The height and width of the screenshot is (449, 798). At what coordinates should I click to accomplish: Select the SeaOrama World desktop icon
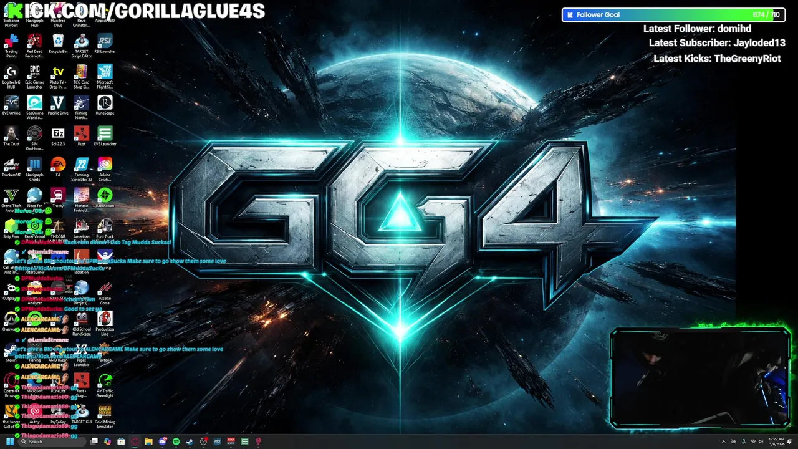(x=34, y=107)
